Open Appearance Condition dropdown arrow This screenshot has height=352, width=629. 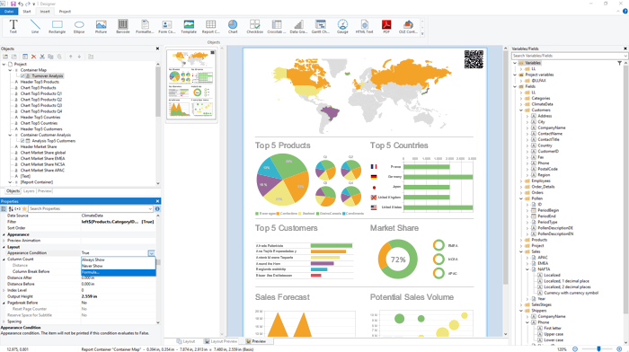[151, 253]
